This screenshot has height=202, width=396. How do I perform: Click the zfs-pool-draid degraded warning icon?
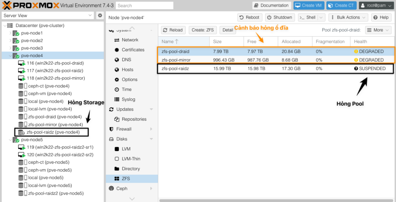(356, 52)
